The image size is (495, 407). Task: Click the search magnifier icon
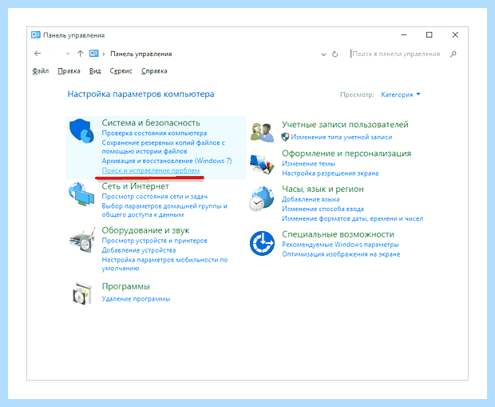453,54
